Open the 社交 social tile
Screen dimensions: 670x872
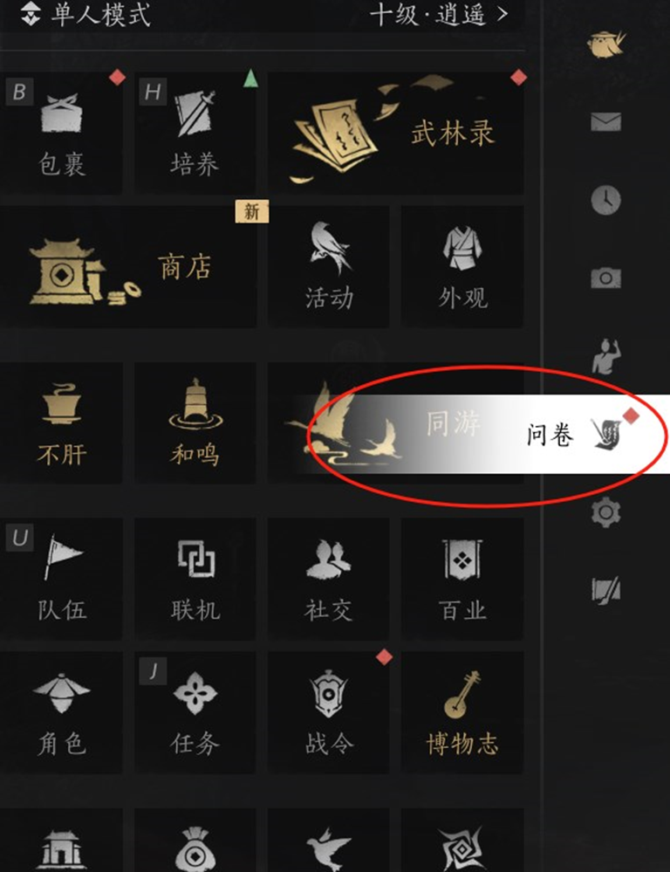pyautogui.click(x=329, y=579)
